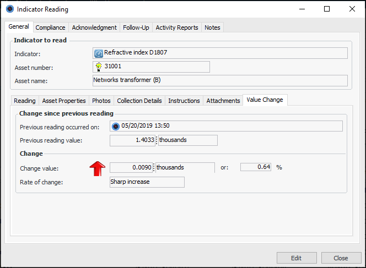Go to the Follow-Up tab
This screenshot has height=268, width=366.
[136, 28]
